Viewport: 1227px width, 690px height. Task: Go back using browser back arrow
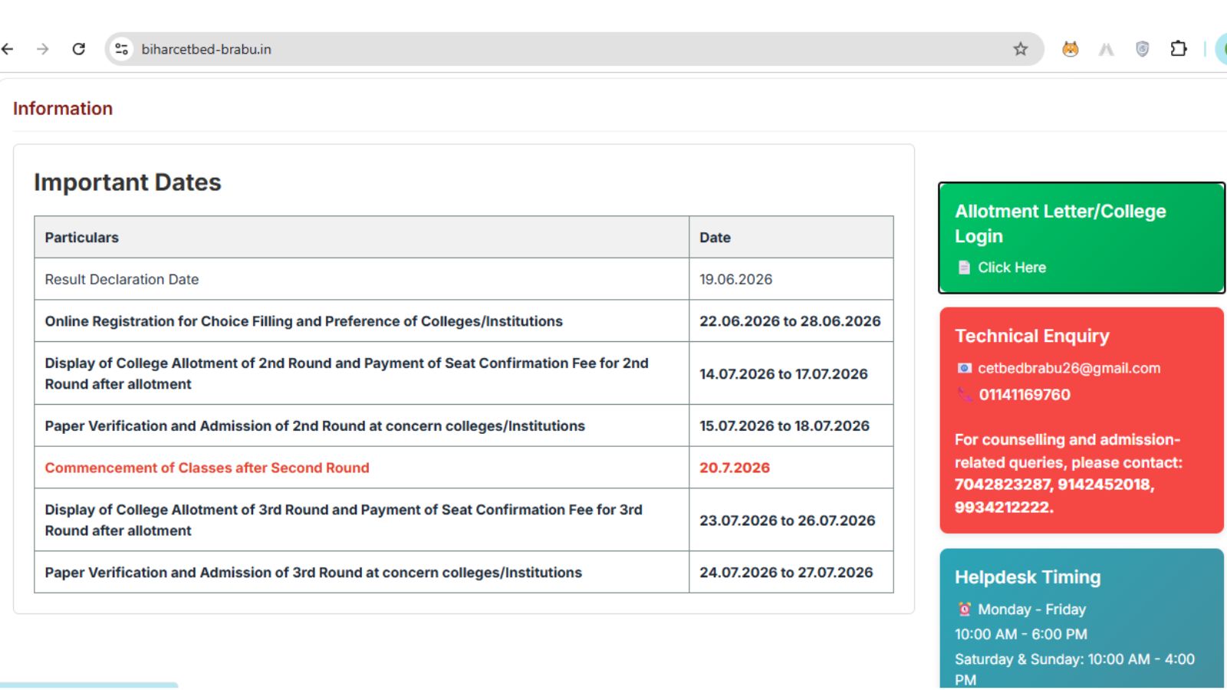pyautogui.click(x=8, y=49)
